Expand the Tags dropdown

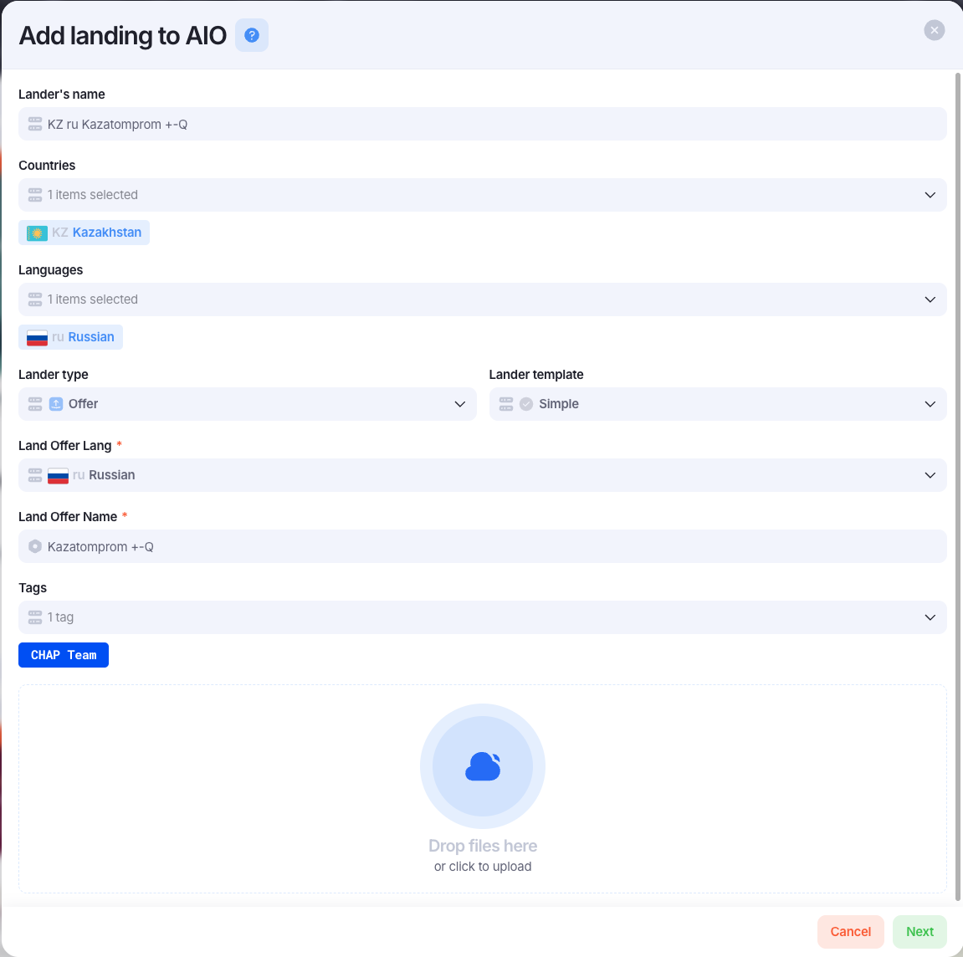(482, 617)
